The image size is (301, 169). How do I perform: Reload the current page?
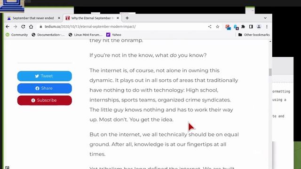[23, 27]
